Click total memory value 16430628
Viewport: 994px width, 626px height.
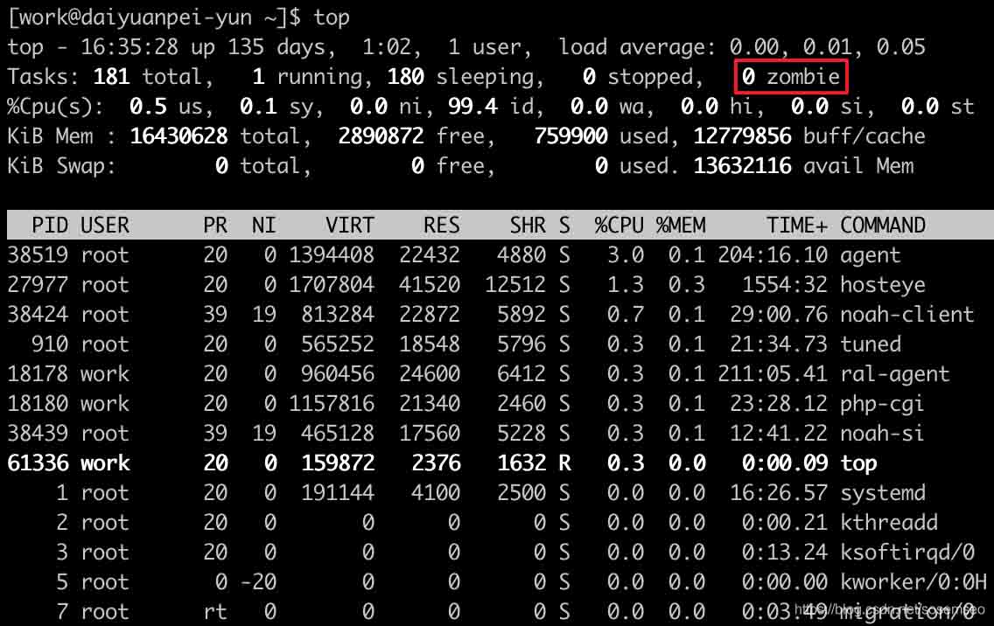pyautogui.click(x=178, y=136)
